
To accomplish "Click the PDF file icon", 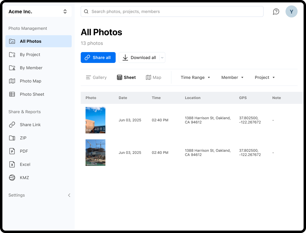I will pos(12,151).
